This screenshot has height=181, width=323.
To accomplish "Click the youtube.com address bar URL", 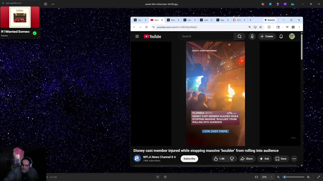I will [177, 27].
